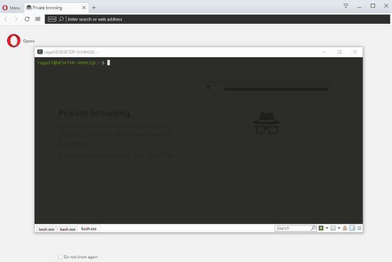Maximize the Opera browser window
The width and height of the screenshot is (392, 262).
point(373,6)
